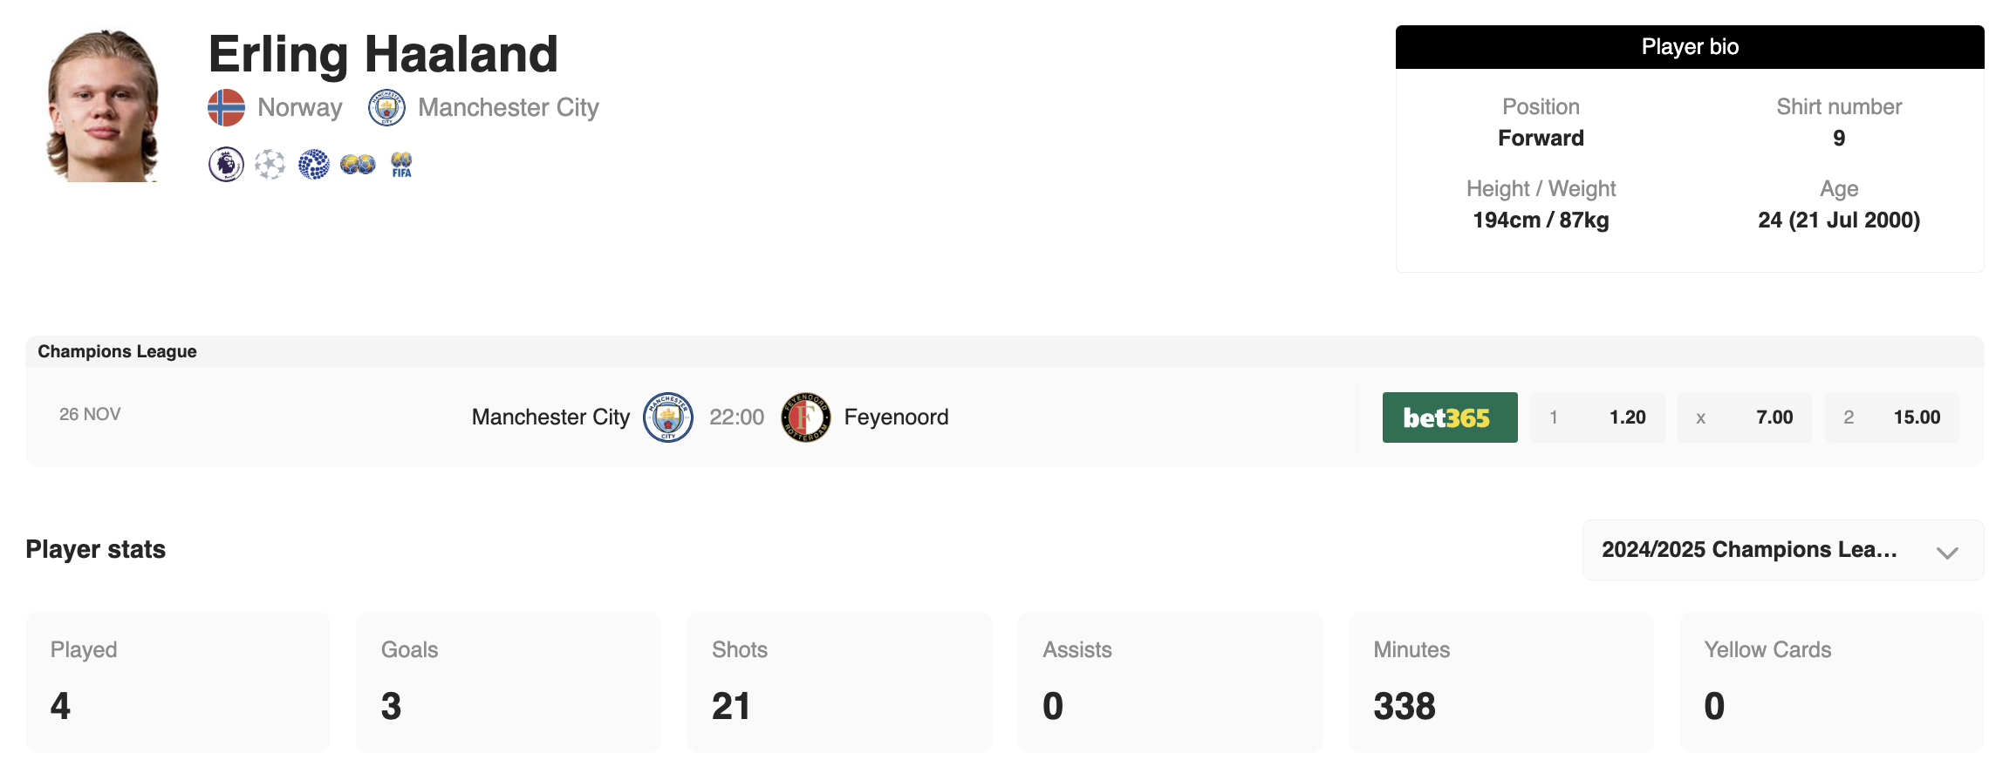Expand the 2024/2025 Champions League season dropdown
Screen dimensions: 1989x760
click(1749, 550)
